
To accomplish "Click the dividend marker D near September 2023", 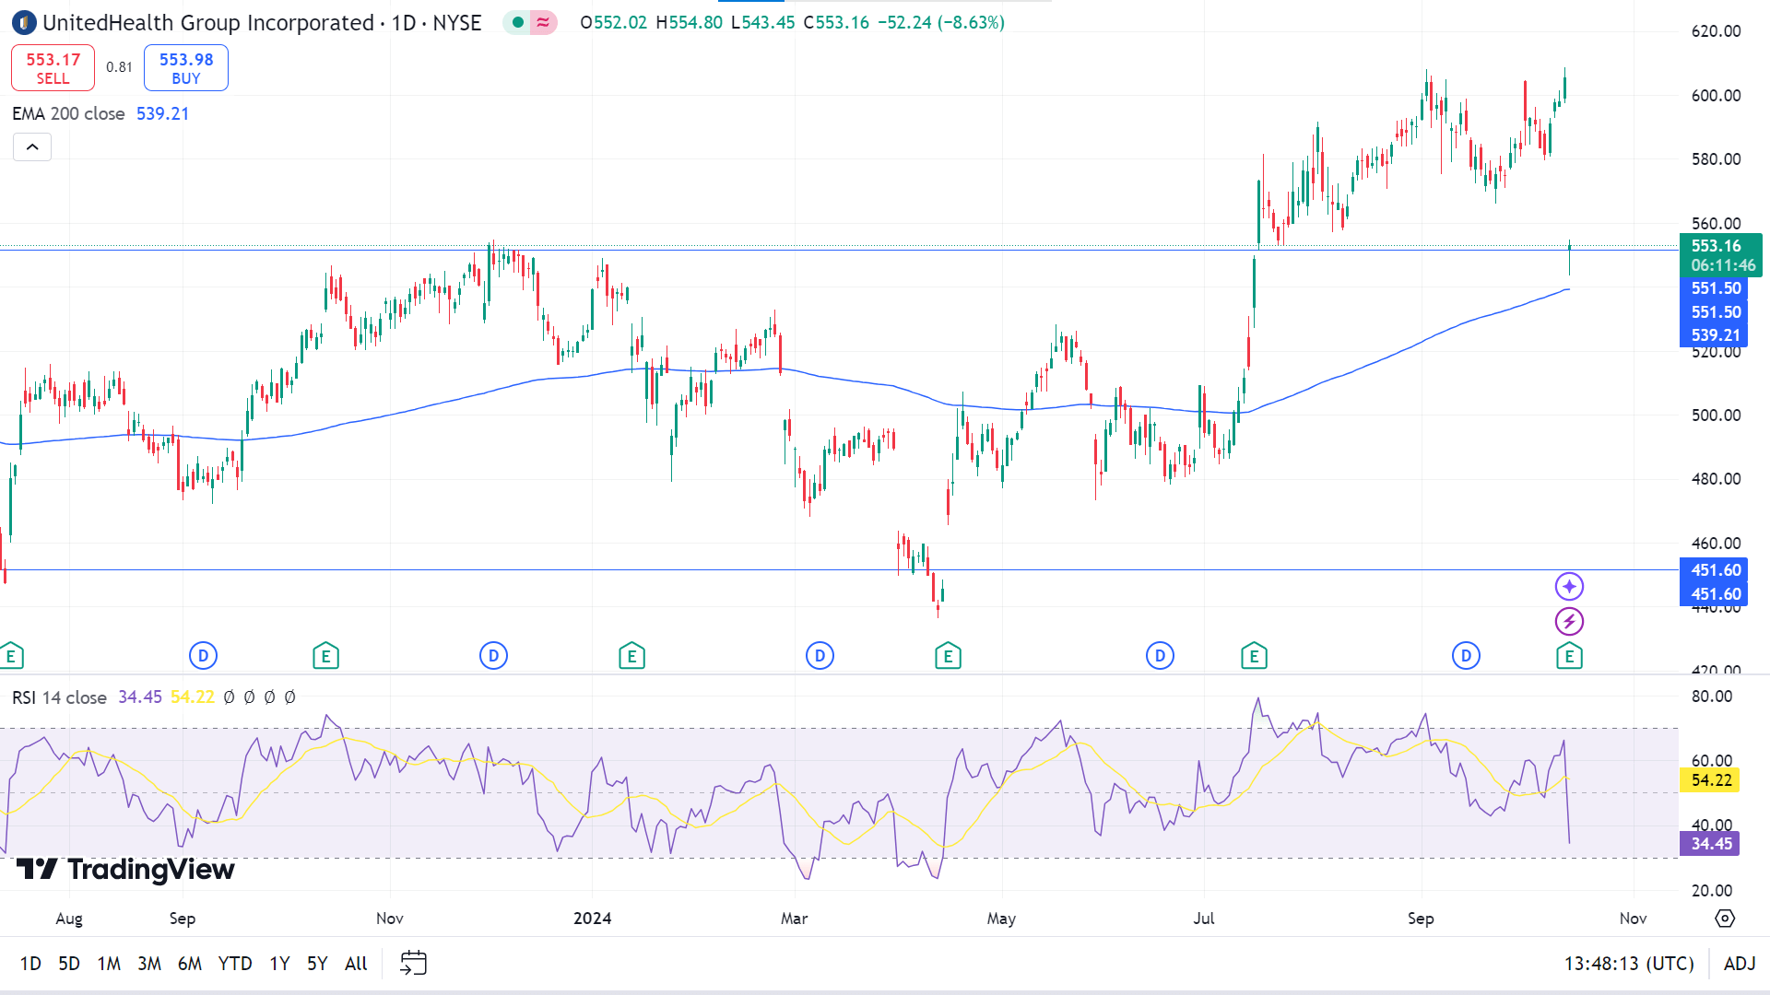I will point(203,656).
